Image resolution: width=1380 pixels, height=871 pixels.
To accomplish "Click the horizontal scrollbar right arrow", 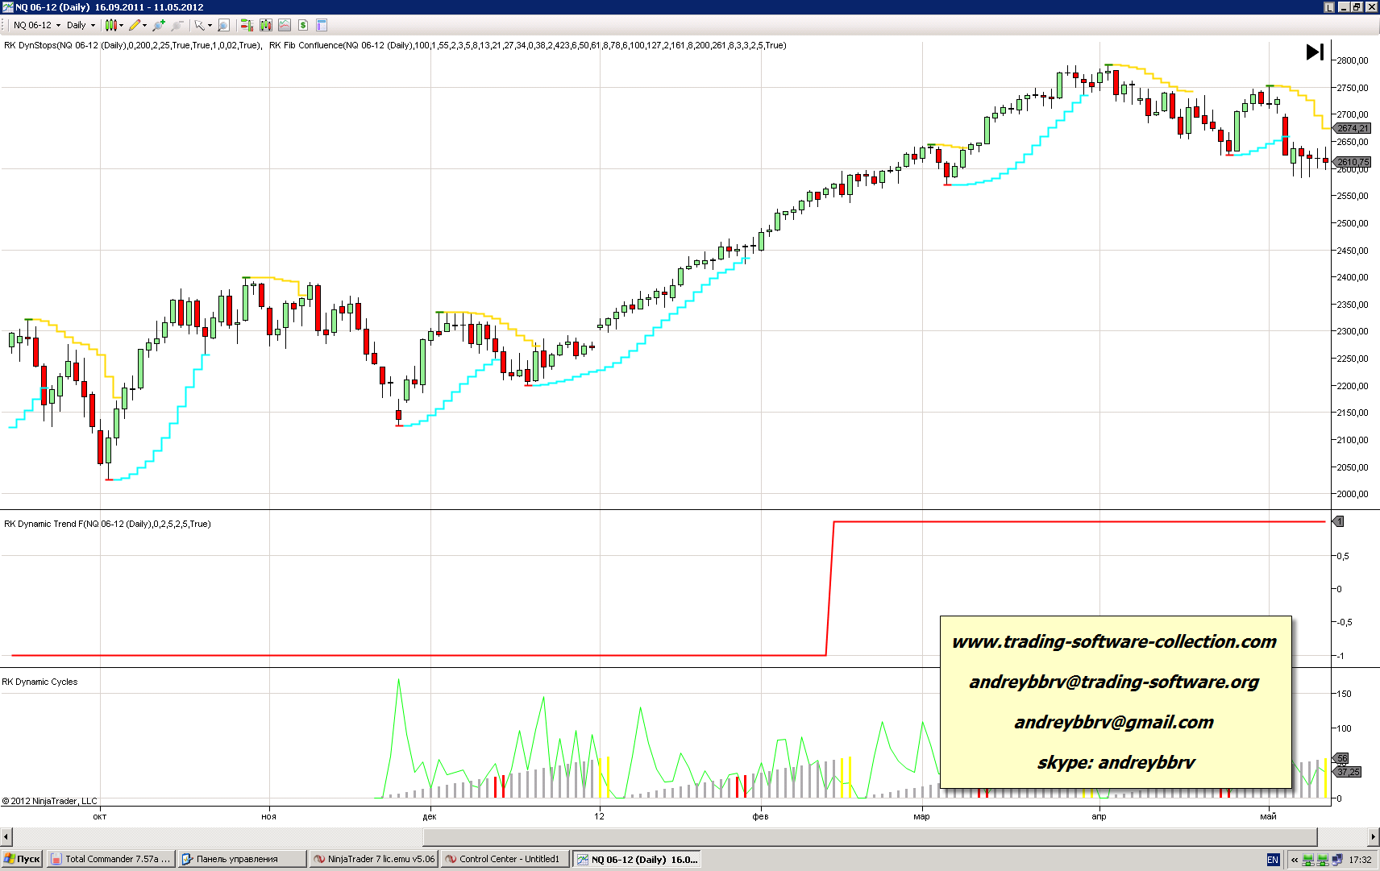I will click(x=1373, y=836).
